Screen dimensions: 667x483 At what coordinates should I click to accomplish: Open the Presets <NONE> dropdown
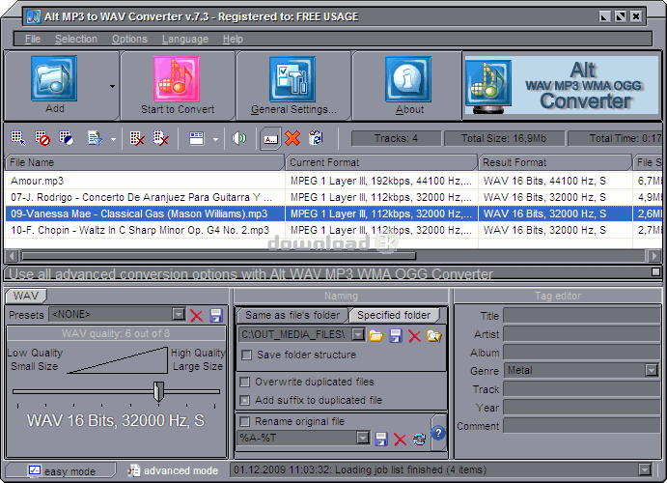point(179,315)
